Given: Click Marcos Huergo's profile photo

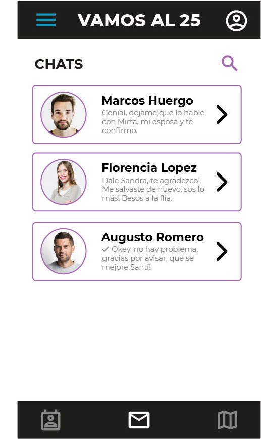Looking at the screenshot, I should (64, 114).
